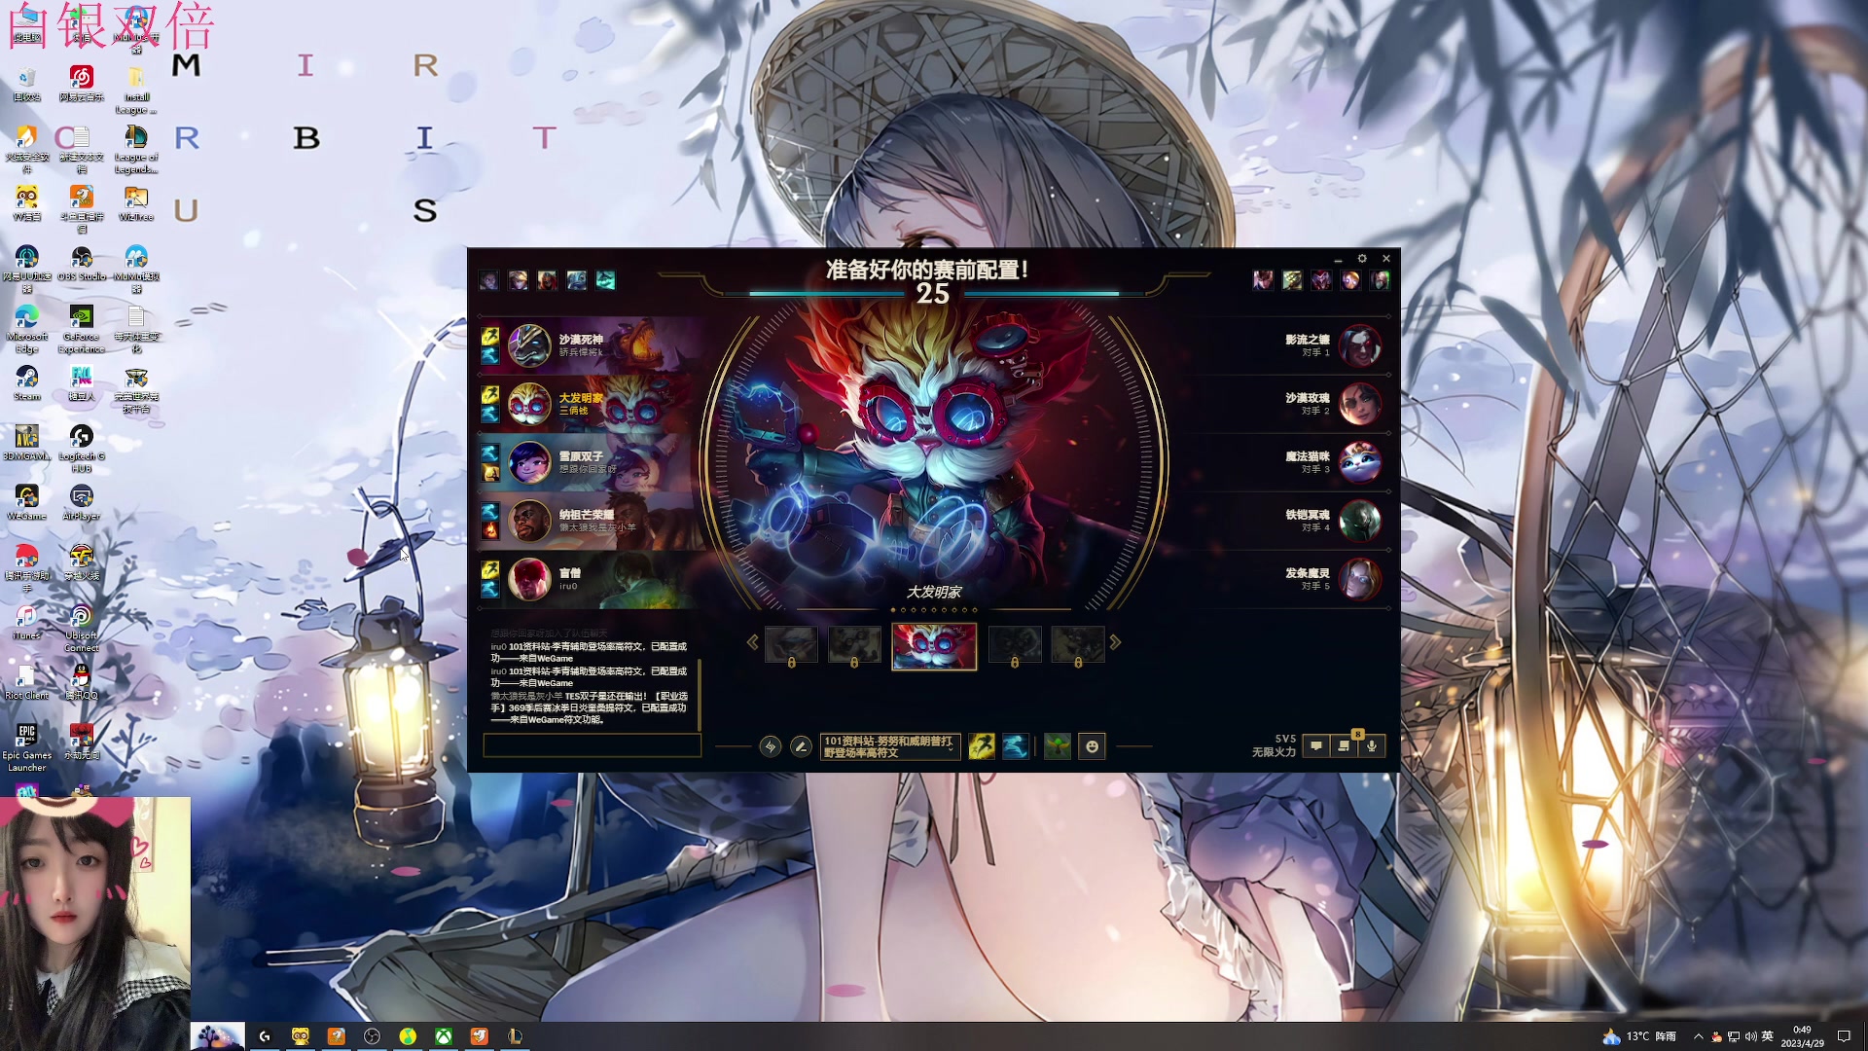Open client settings gear icon
The image size is (1868, 1051).
coord(1362,259)
